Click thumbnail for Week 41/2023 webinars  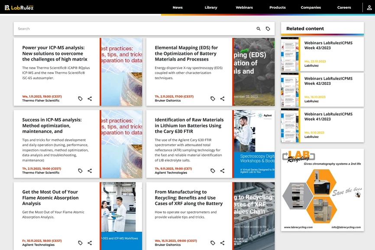pos(290,125)
